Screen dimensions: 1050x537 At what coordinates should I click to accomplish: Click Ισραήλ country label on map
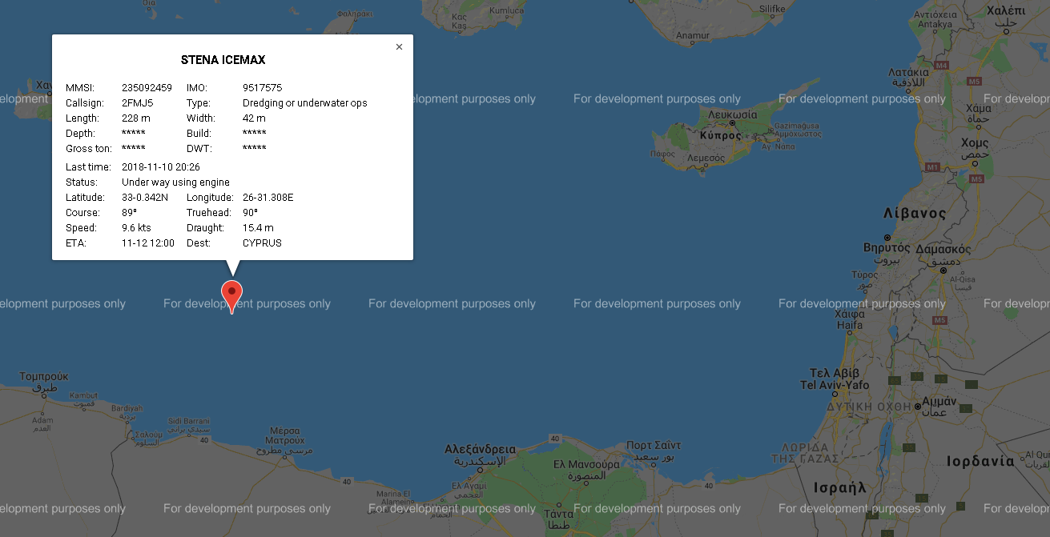[x=839, y=487]
